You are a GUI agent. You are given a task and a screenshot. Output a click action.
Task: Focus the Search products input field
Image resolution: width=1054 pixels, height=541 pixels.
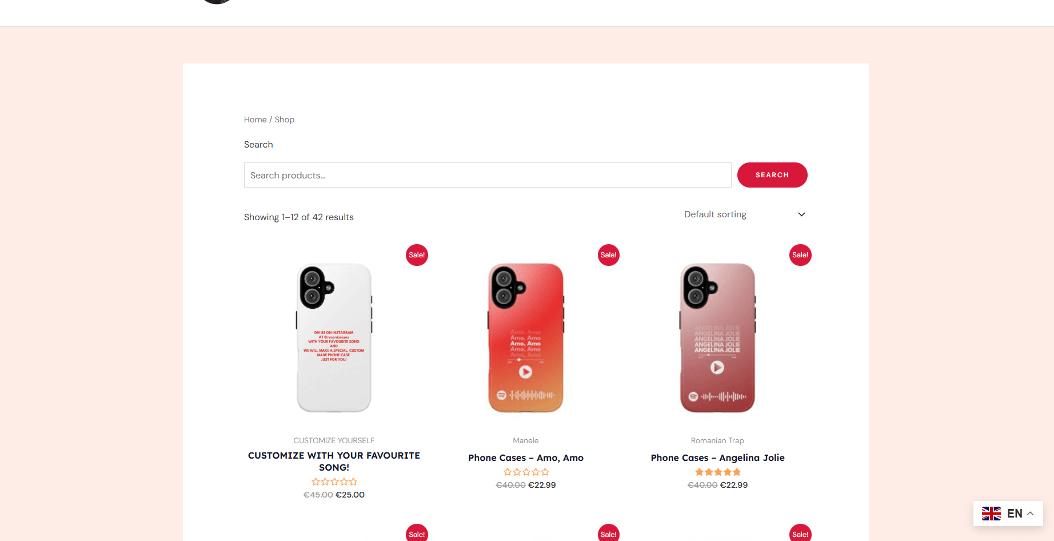(487, 175)
